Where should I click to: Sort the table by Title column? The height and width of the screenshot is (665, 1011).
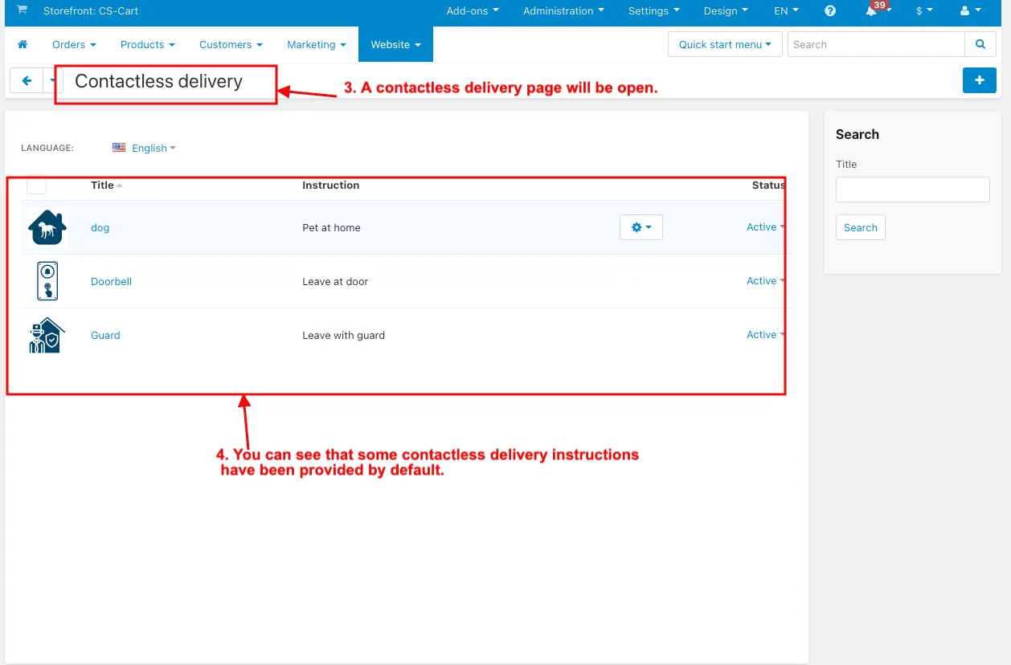point(106,185)
